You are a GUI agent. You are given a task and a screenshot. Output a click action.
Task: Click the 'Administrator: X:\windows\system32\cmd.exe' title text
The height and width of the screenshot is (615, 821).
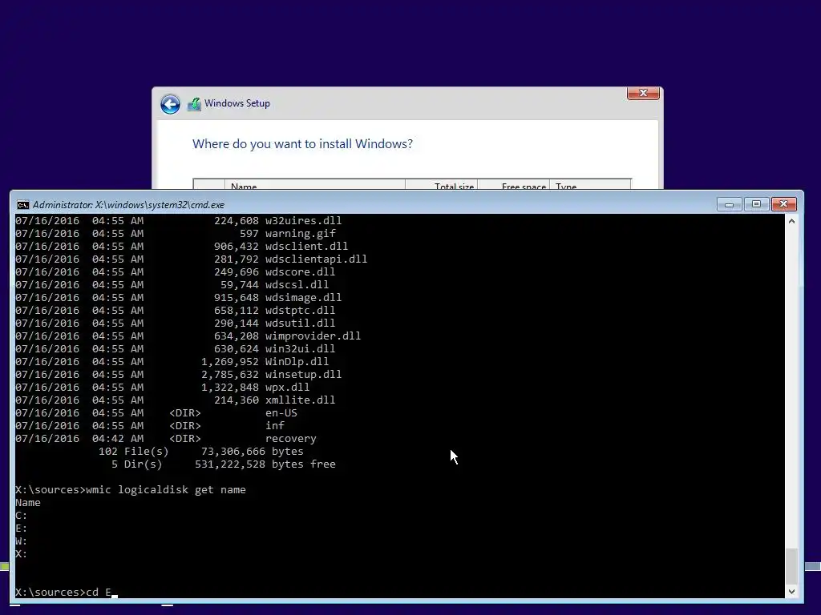click(128, 205)
